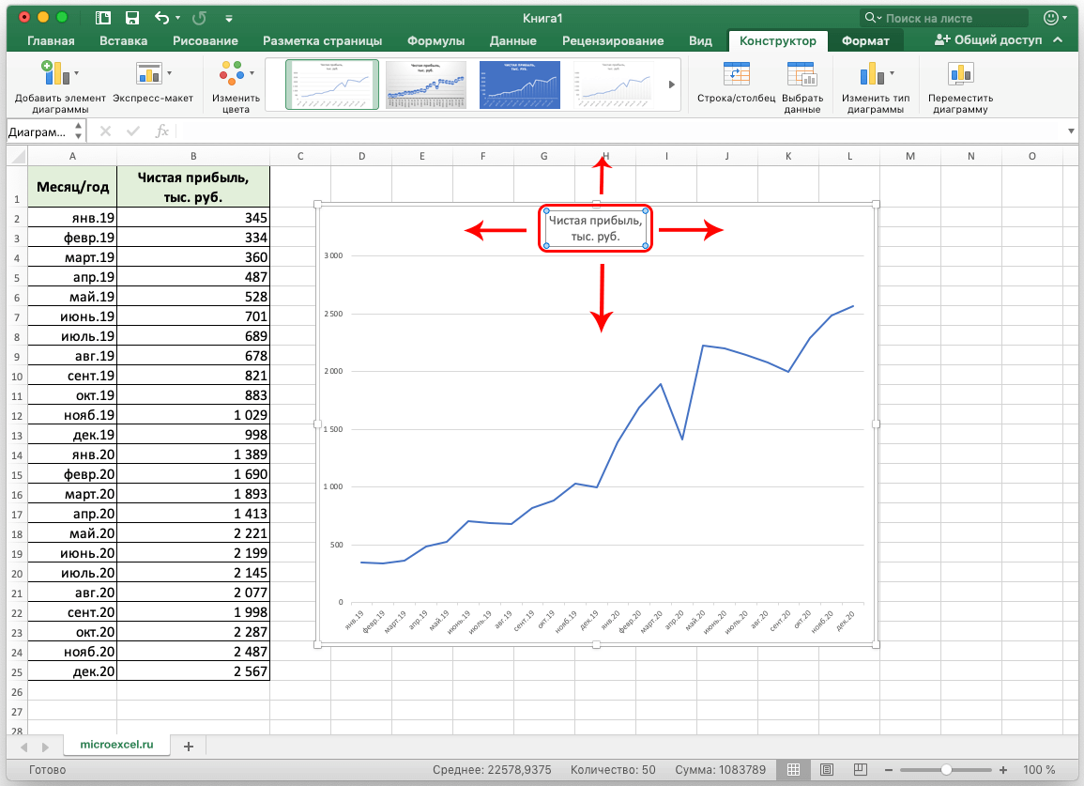
Task: Click next sheet navigation arrow
Action: (46, 747)
